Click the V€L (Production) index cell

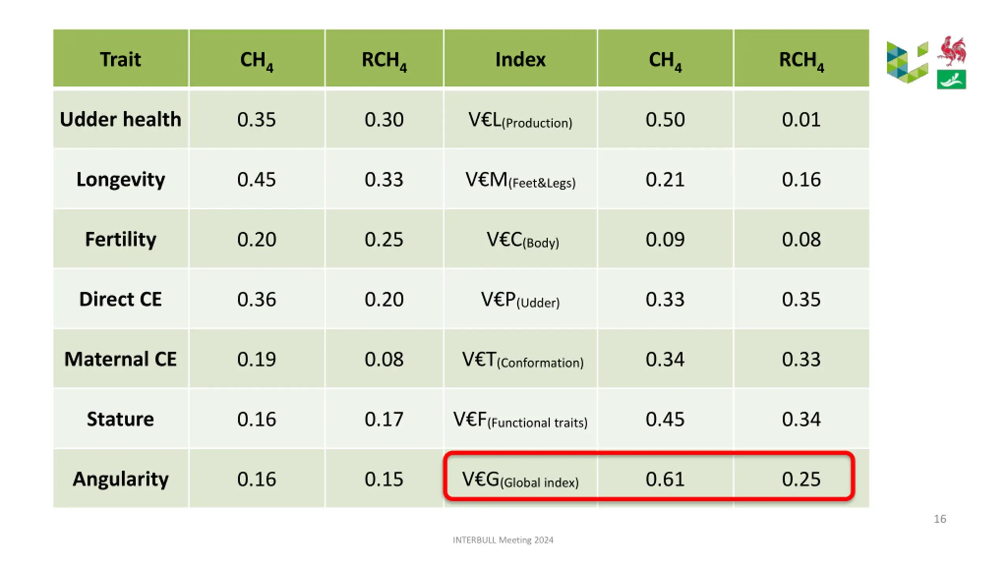(x=520, y=119)
